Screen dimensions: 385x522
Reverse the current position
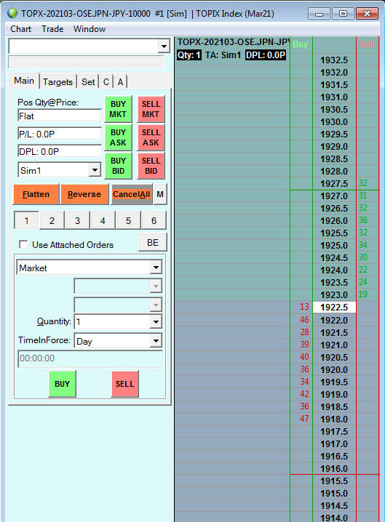84,194
